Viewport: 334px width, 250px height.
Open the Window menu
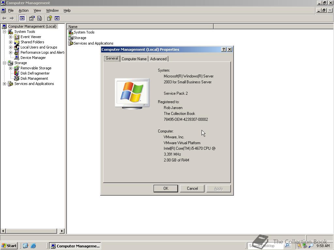[53, 10]
